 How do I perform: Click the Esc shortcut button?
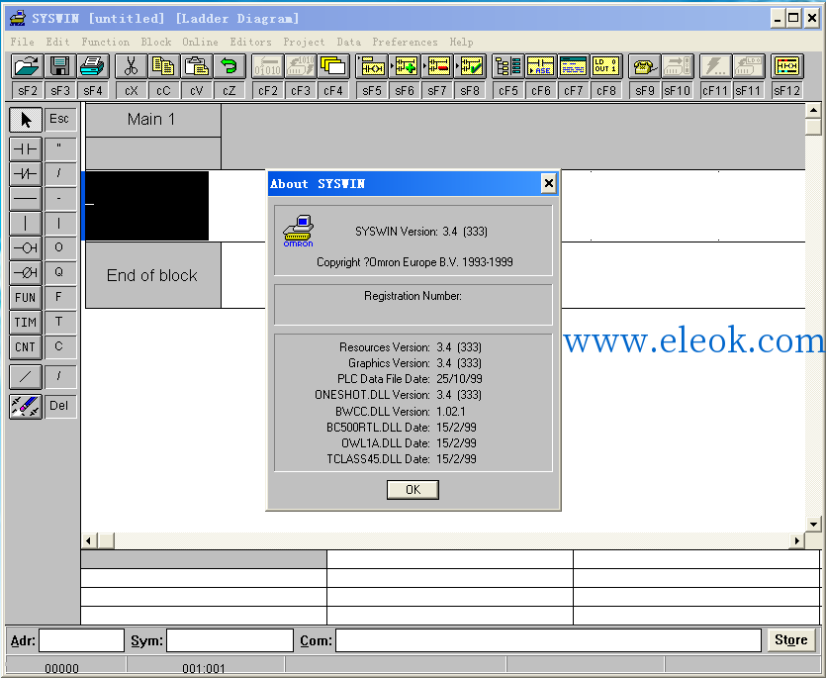pos(59,119)
